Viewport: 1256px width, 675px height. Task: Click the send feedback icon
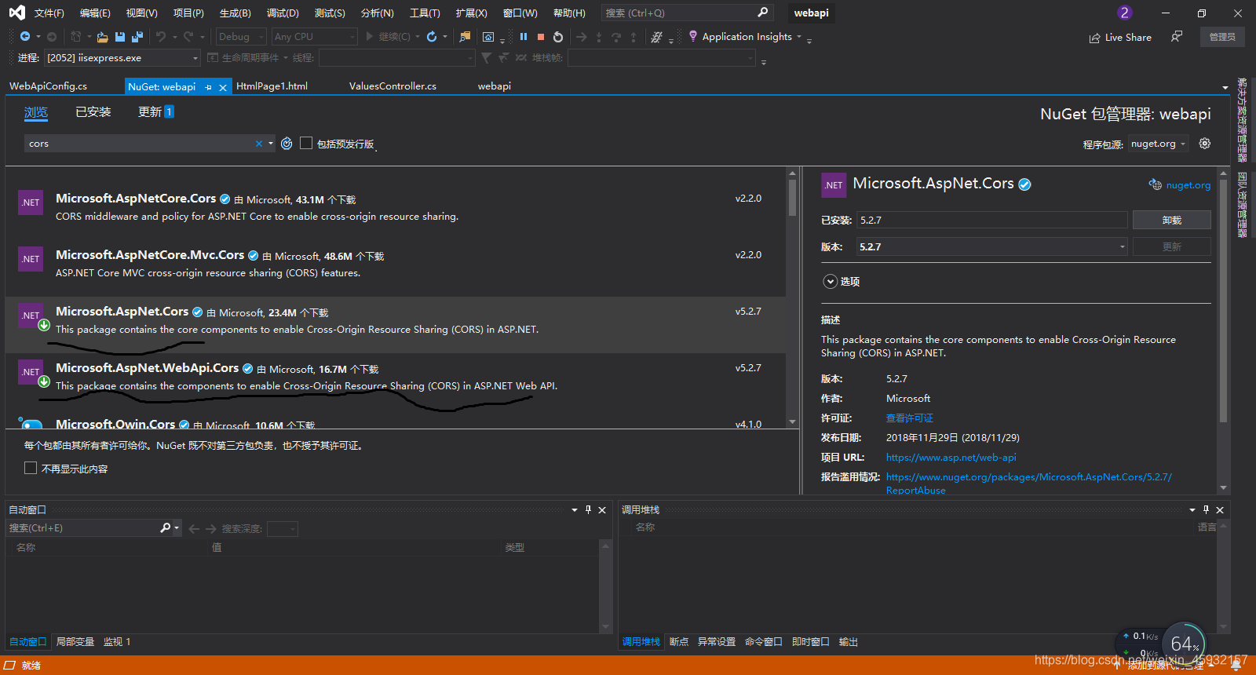(1177, 37)
